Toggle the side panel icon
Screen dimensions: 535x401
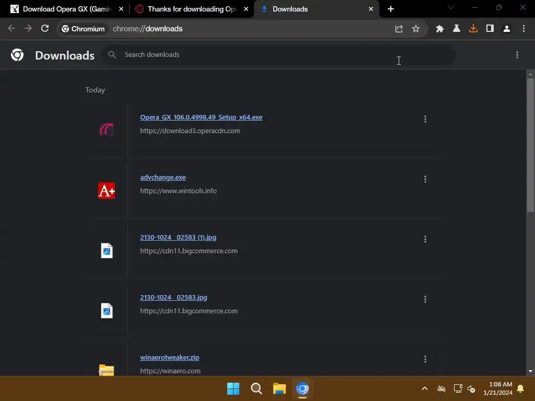click(490, 29)
